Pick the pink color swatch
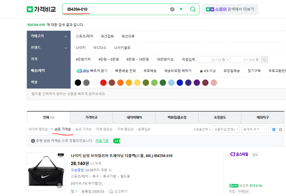 coord(214,83)
